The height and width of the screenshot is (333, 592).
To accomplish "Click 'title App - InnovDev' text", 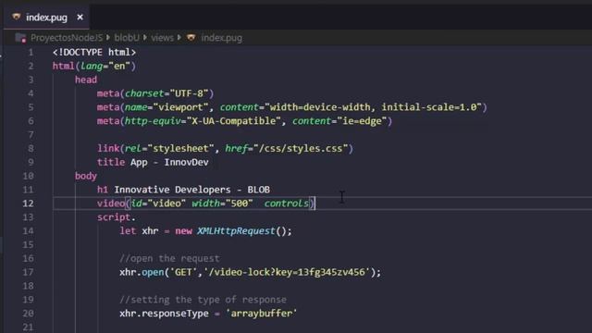I will [153, 163].
